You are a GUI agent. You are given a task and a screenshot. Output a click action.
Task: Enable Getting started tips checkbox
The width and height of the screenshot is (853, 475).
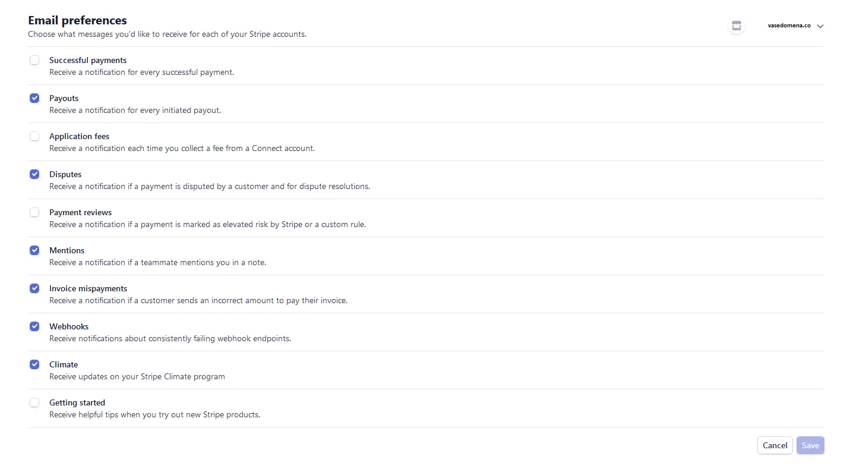[x=34, y=402]
